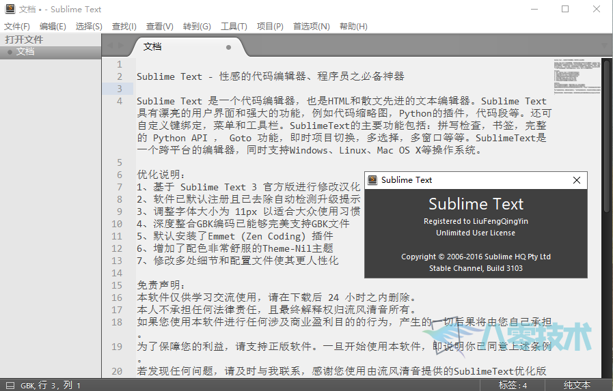Open the 查找(I) menu
The image size is (613, 391).
click(124, 27)
